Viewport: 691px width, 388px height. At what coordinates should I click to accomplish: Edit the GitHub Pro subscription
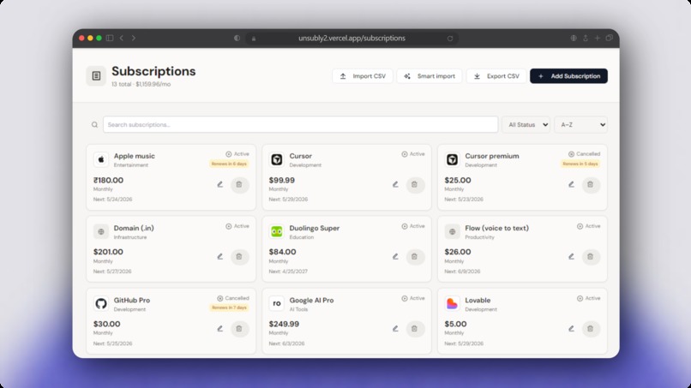coord(220,329)
